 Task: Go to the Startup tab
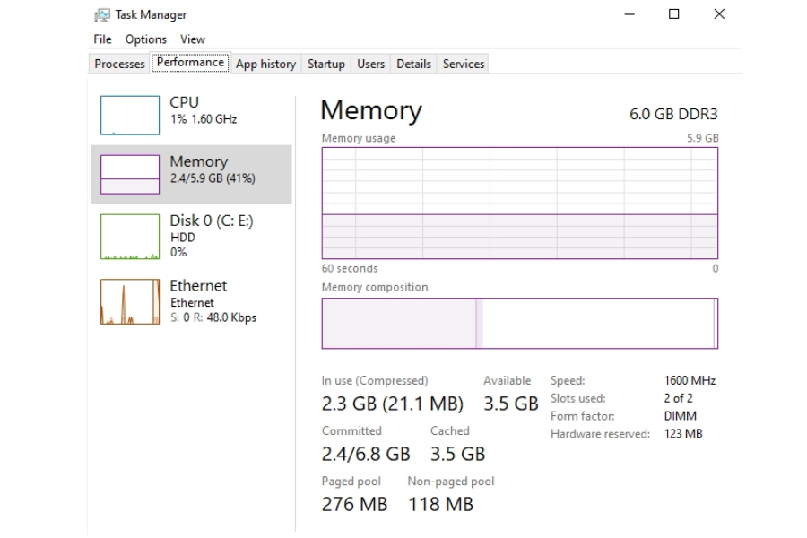click(x=325, y=64)
